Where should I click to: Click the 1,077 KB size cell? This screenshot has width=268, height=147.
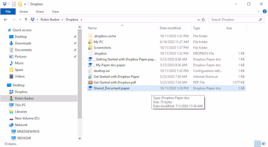238,83
